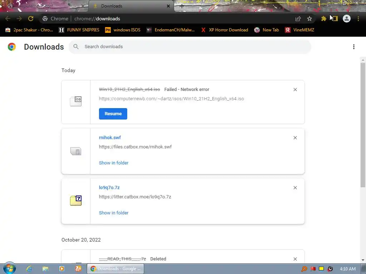Open the Extensions puzzle icon

pyautogui.click(x=323, y=19)
